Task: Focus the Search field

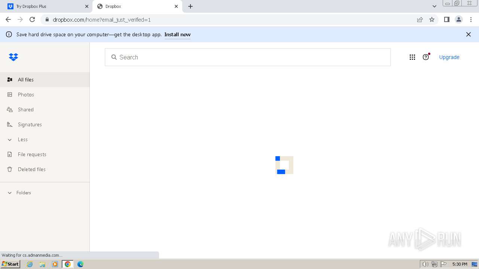Action: [248, 57]
